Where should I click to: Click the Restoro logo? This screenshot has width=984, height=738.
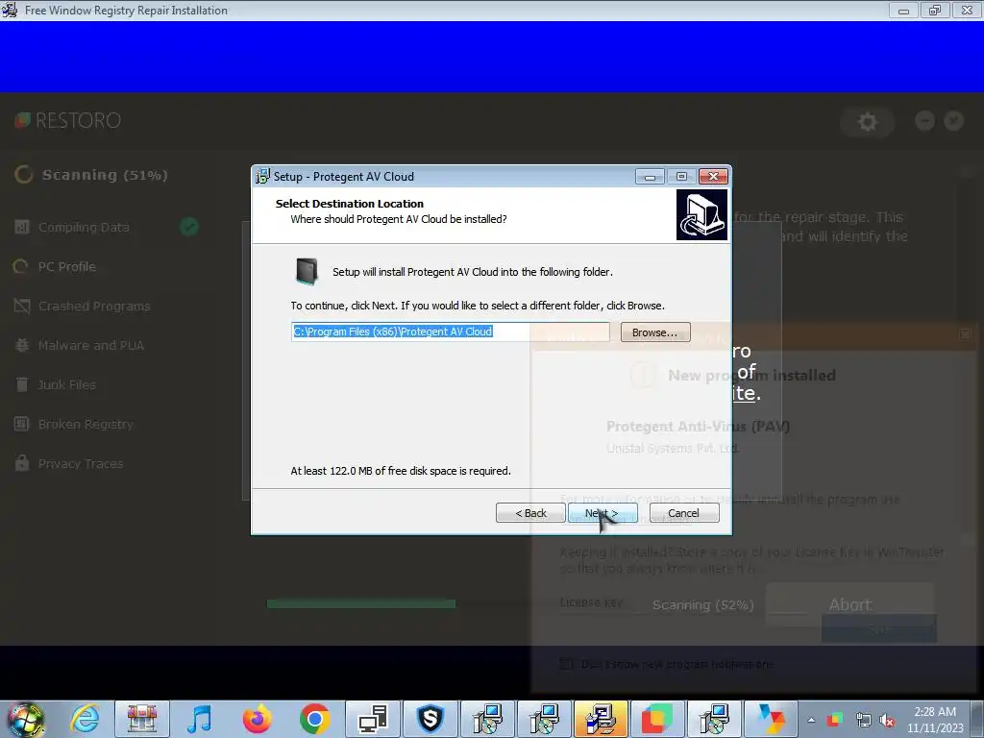[x=68, y=120]
